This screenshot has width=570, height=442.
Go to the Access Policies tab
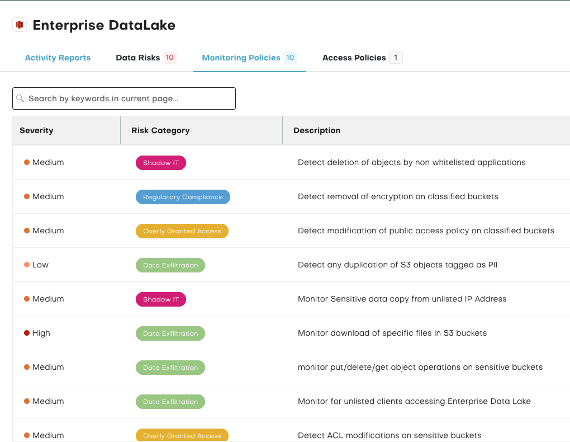click(x=354, y=58)
